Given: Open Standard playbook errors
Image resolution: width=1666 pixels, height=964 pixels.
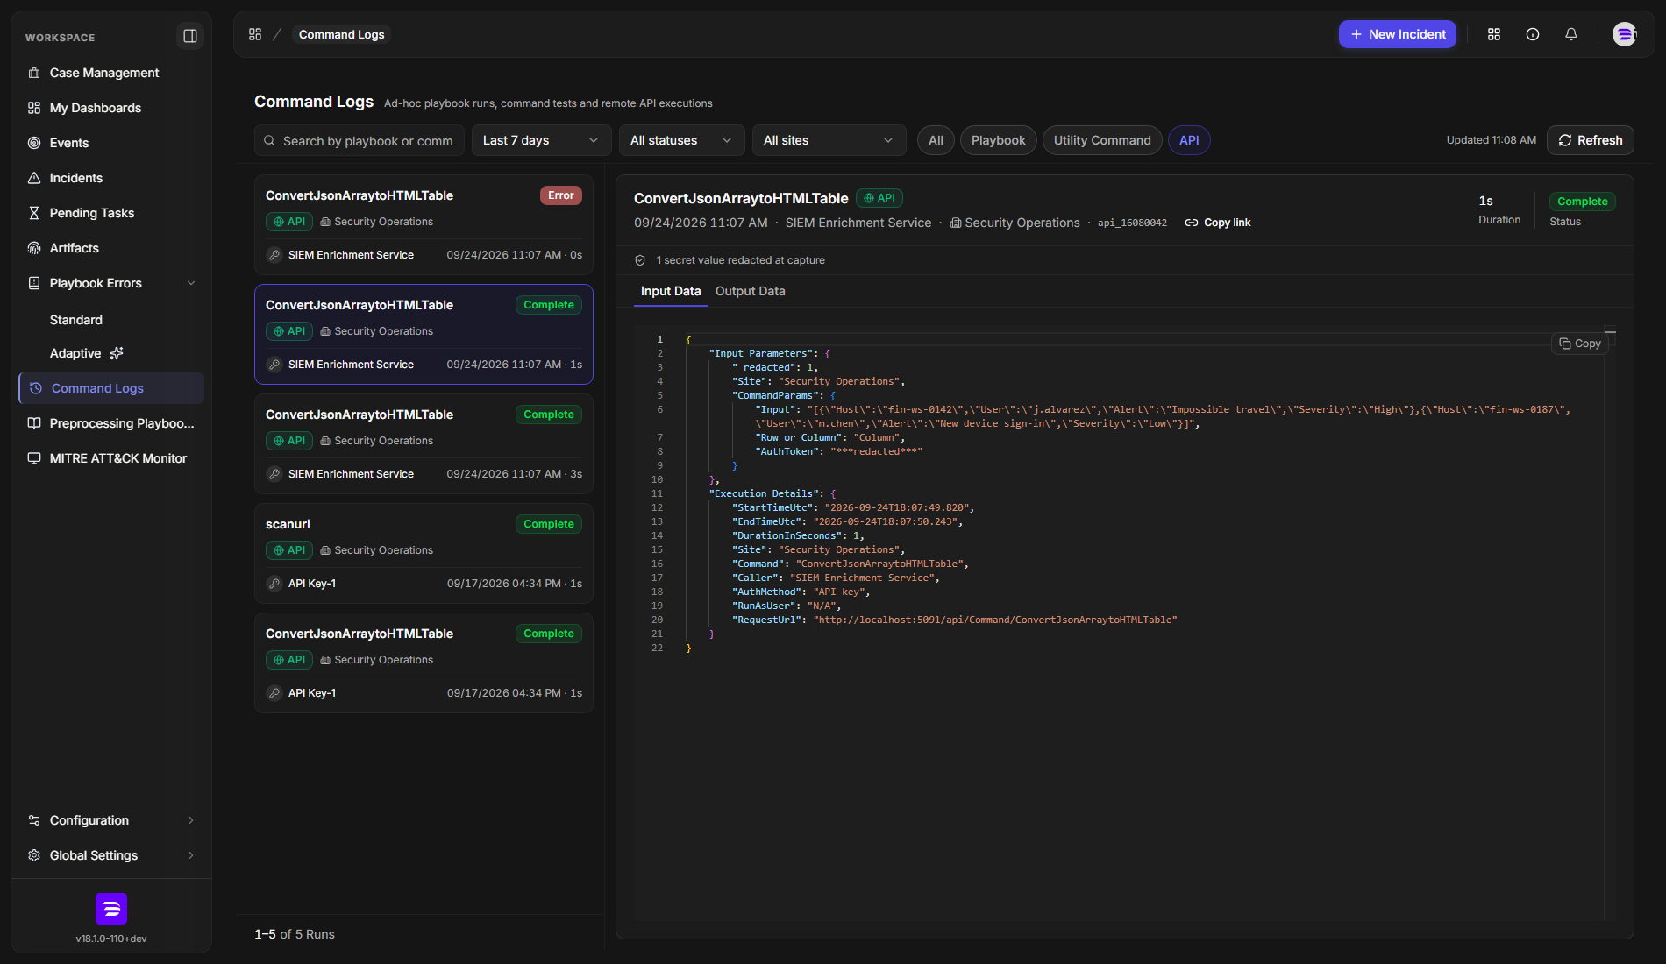Looking at the screenshot, I should pyautogui.click(x=76, y=320).
